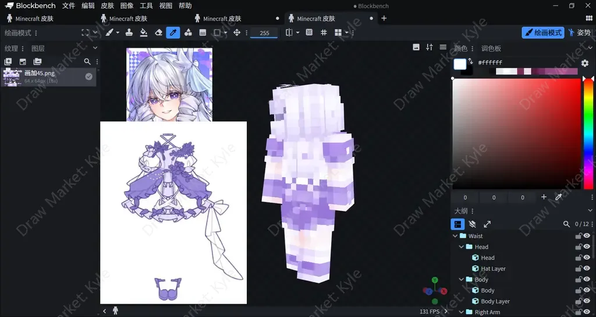The image size is (596, 317).
Task: Add a new tab with plus button
Action: (384, 18)
